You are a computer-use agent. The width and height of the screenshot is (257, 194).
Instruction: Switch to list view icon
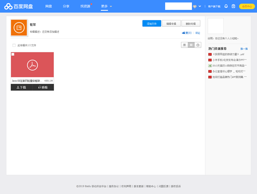point(185,45)
